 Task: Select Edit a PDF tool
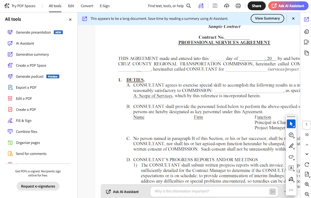pos(20,98)
